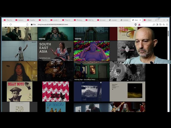The height and width of the screenshot is (128, 171).
Task: Open the blue-framed old building thumbnail
Action: 91,91
